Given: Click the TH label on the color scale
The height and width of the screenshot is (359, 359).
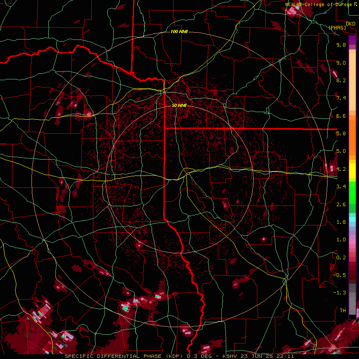Looking at the screenshot, I should pos(343,311).
